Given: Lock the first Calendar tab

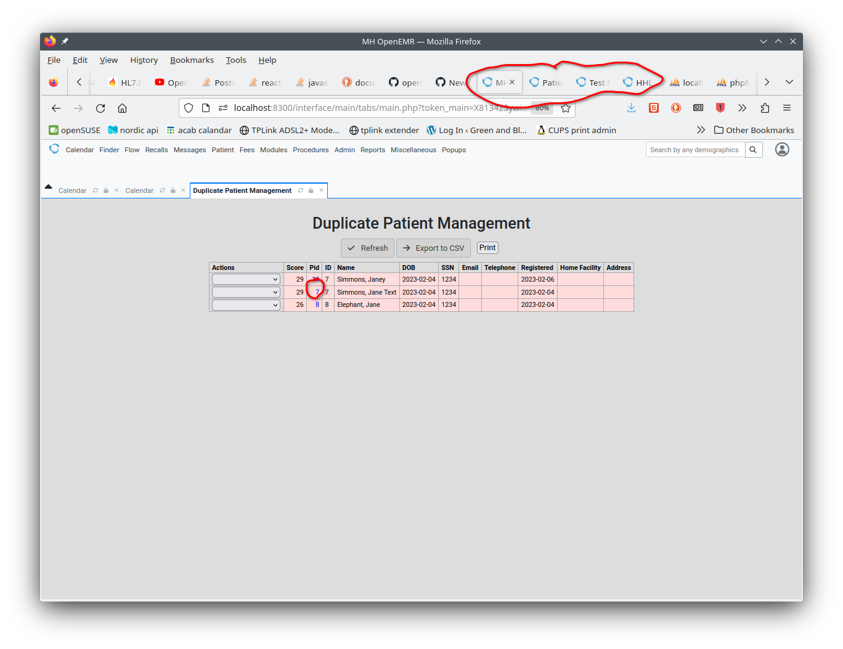Looking at the screenshot, I should (105, 190).
